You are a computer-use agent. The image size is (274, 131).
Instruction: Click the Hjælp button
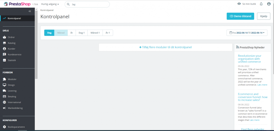pyautogui.click(x=264, y=16)
